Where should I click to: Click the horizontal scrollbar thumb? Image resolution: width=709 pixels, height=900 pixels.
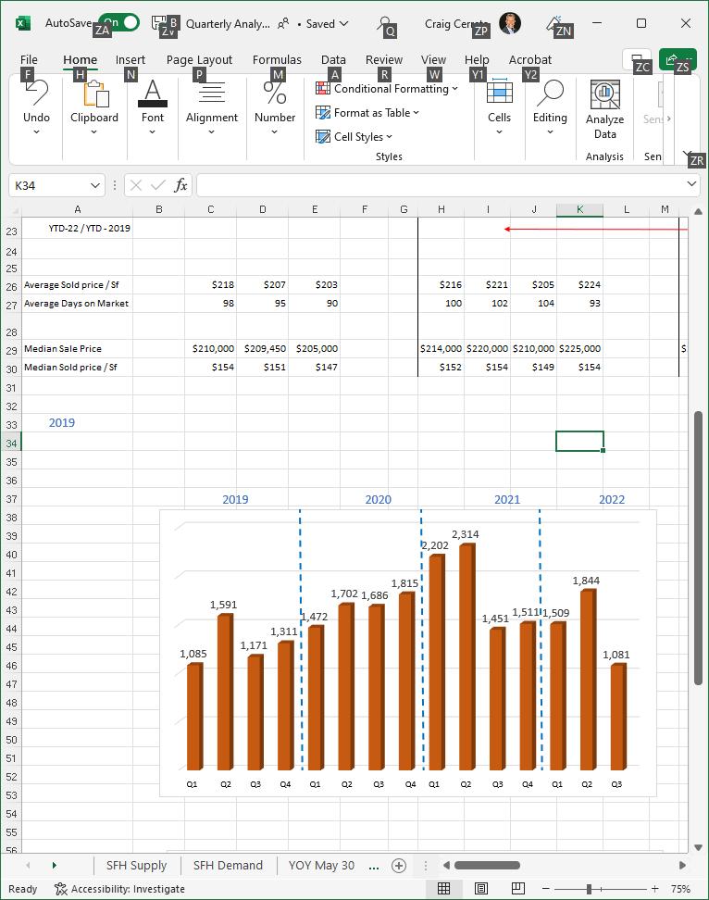click(x=487, y=865)
